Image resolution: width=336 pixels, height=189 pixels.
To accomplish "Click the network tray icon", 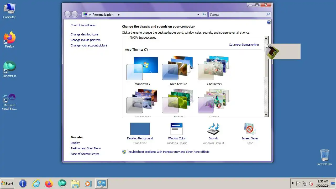I will [305, 183].
